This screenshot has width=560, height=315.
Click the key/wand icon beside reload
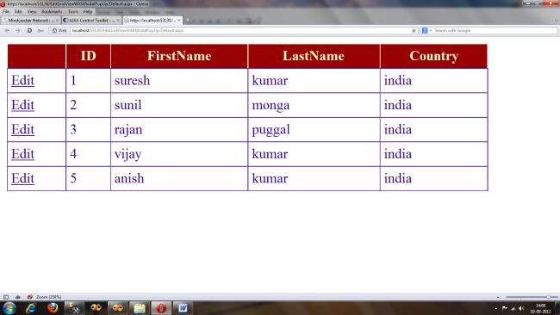[x=40, y=31]
